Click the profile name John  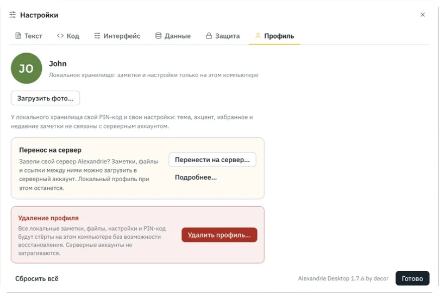tap(58, 63)
